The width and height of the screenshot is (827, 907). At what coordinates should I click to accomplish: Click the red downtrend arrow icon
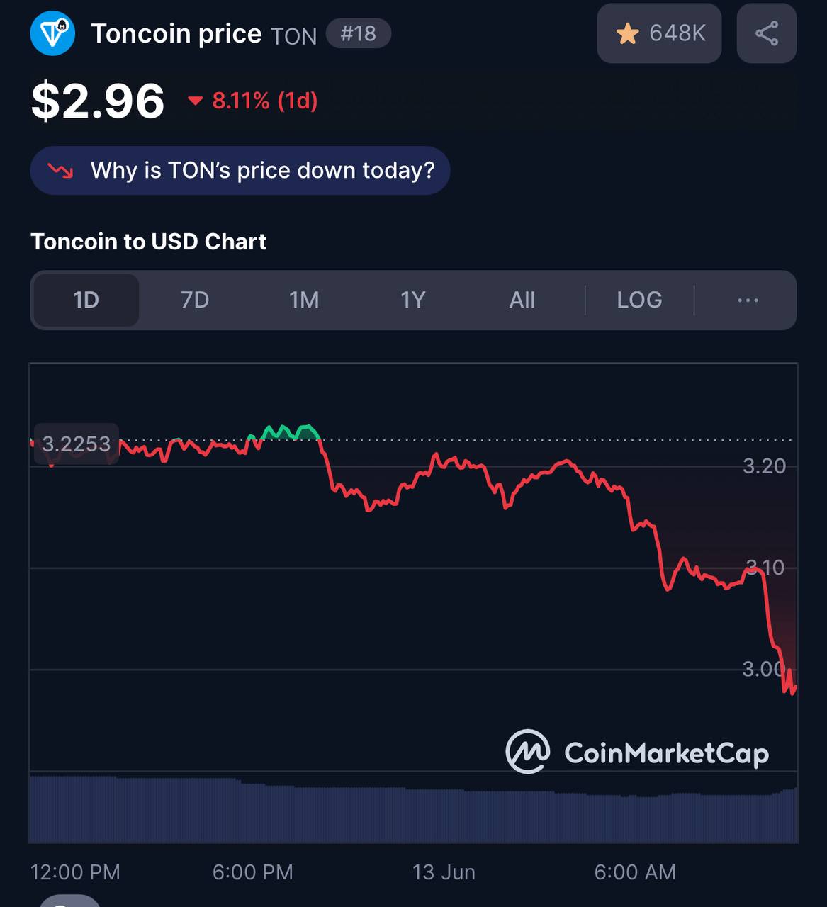click(x=60, y=171)
